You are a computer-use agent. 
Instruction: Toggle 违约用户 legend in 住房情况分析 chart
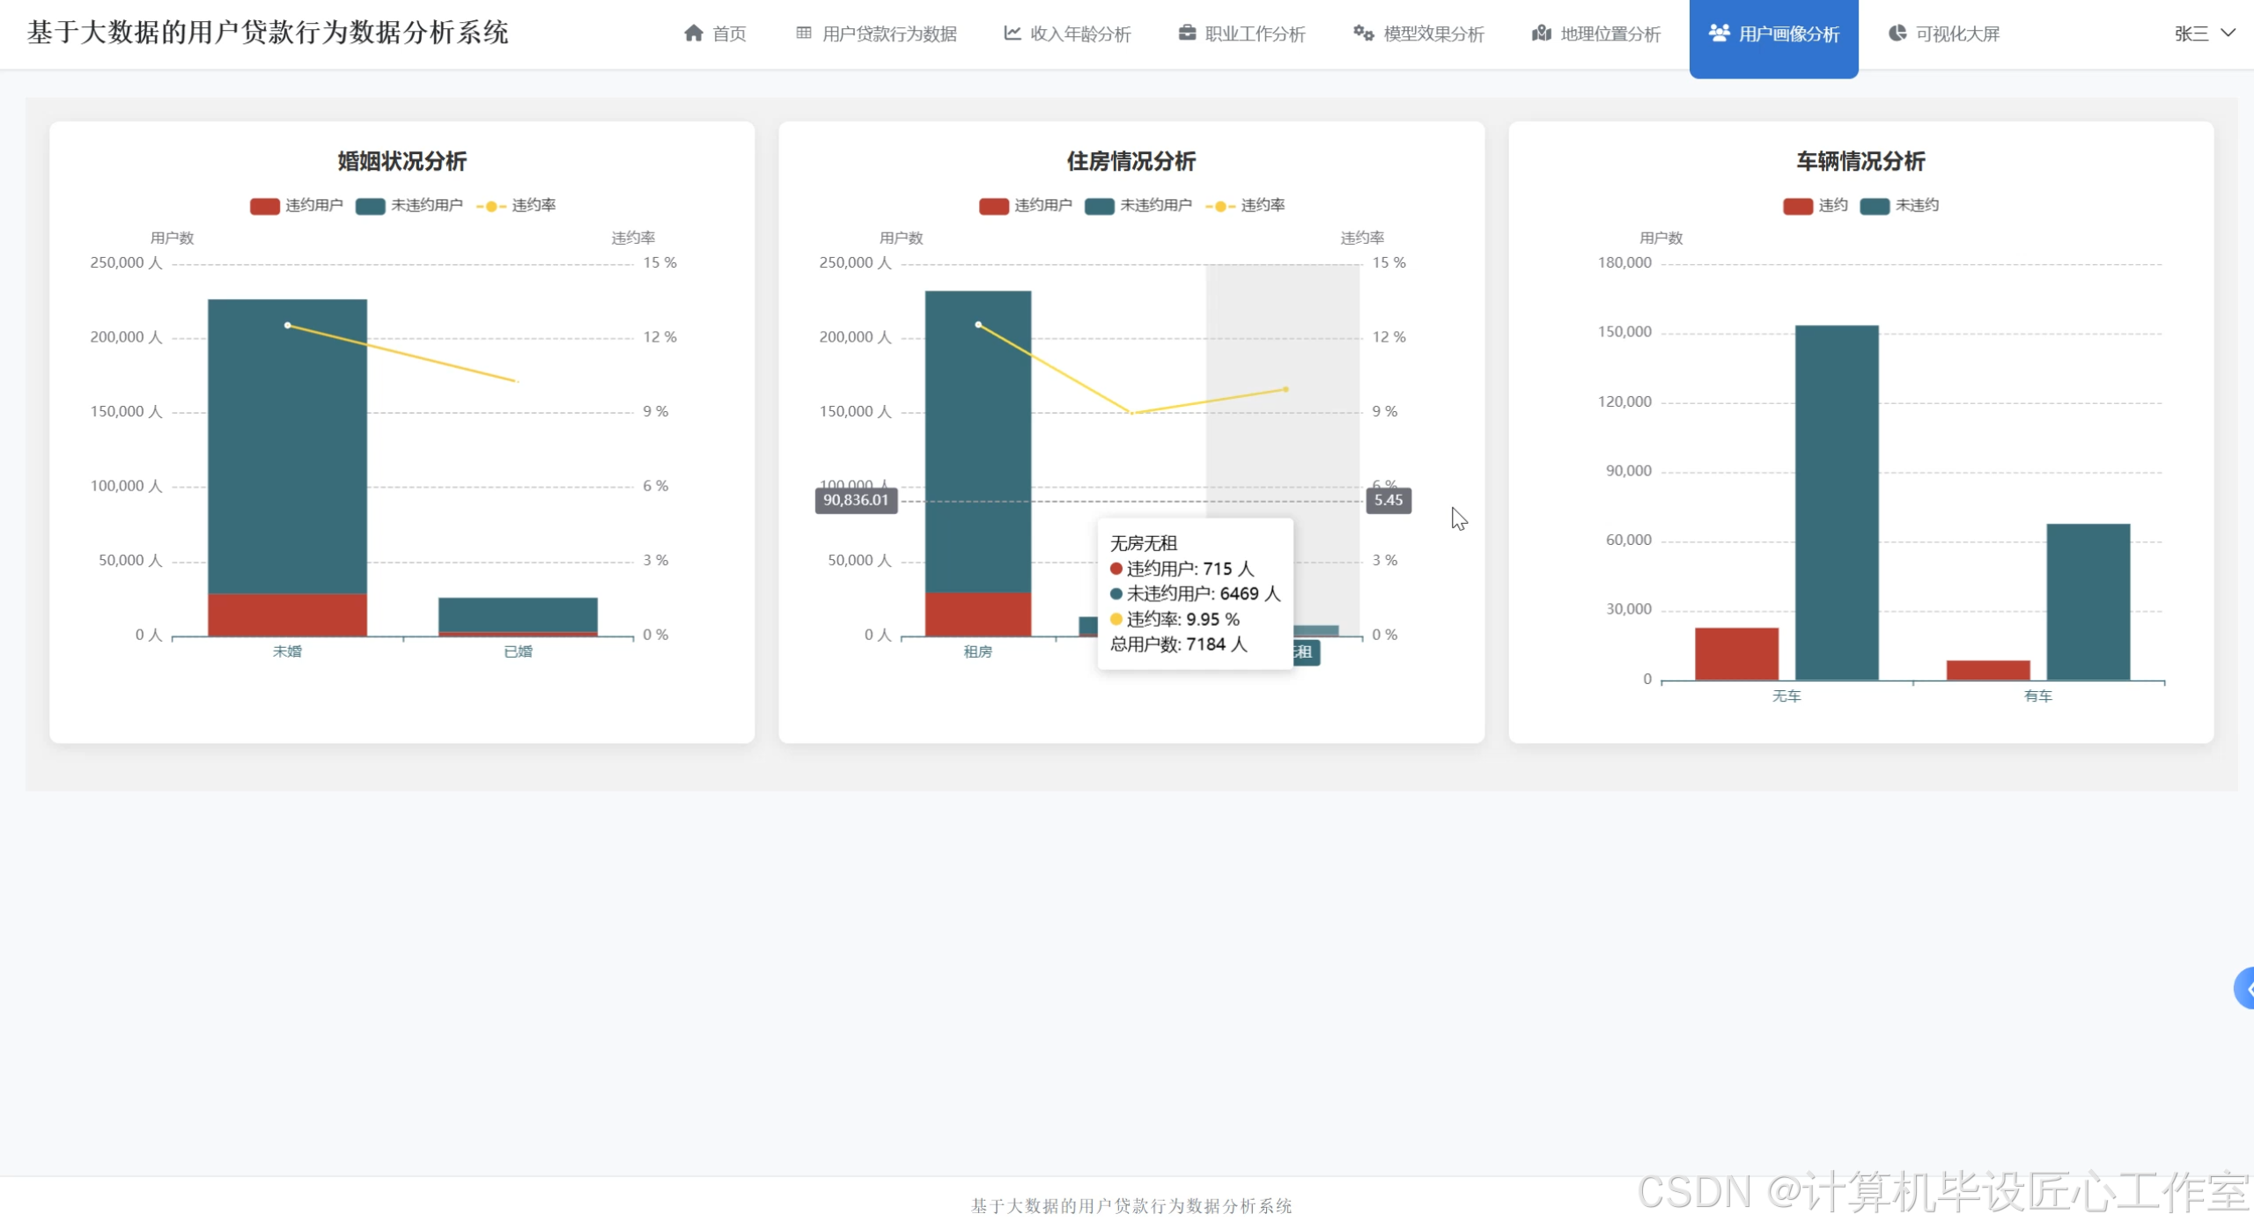(1025, 205)
